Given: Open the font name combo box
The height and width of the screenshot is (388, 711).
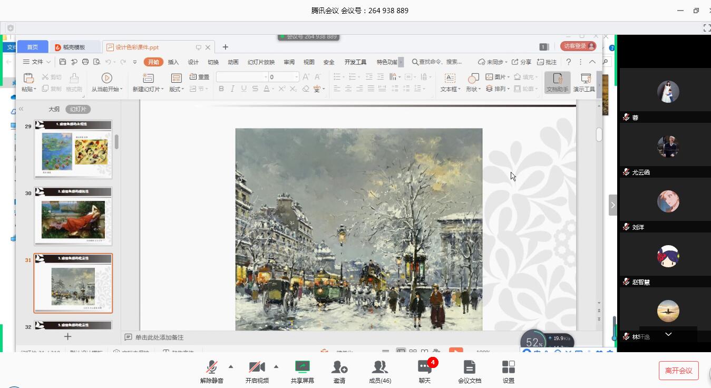Looking at the screenshot, I should point(242,77).
